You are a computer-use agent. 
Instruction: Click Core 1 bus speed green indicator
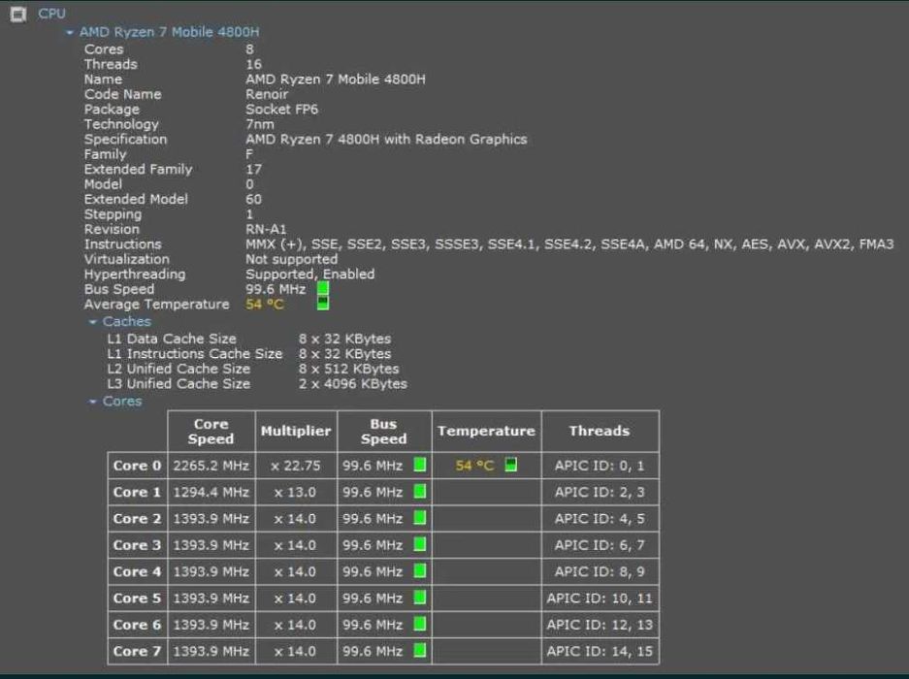tap(419, 492)
